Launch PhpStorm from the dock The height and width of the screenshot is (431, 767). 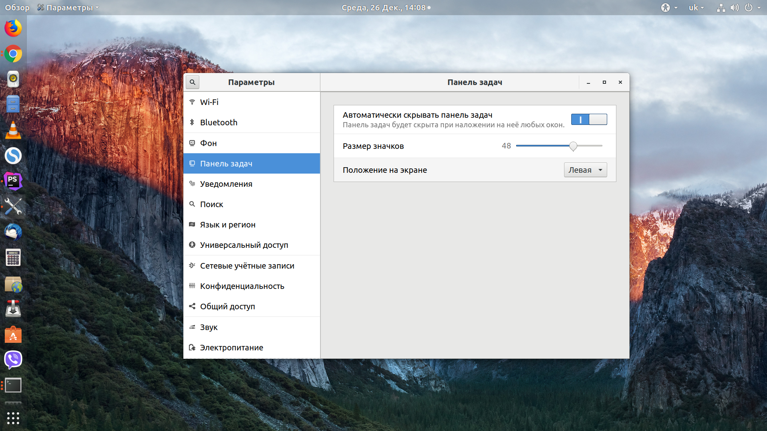point(13,181)
